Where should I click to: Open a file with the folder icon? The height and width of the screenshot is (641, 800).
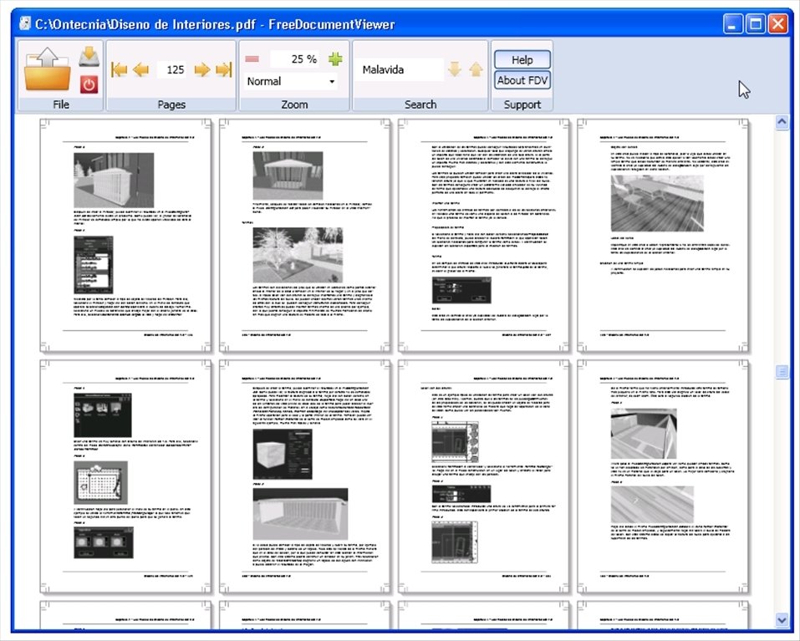point(47,69)
